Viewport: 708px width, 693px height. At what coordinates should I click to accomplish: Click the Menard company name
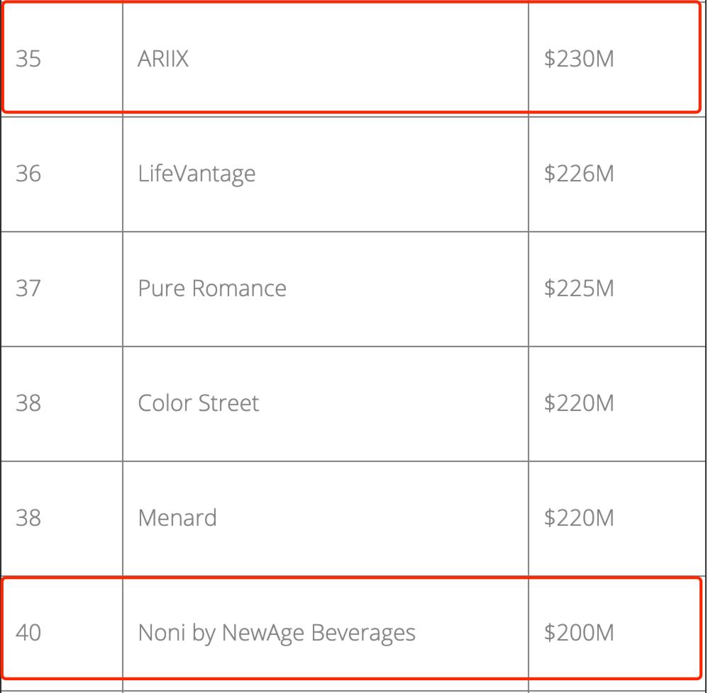point(177,518)
